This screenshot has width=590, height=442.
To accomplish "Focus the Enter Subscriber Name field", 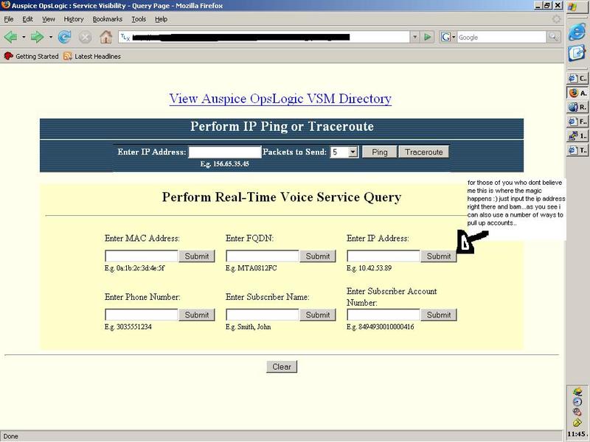I will pos(263,315).
